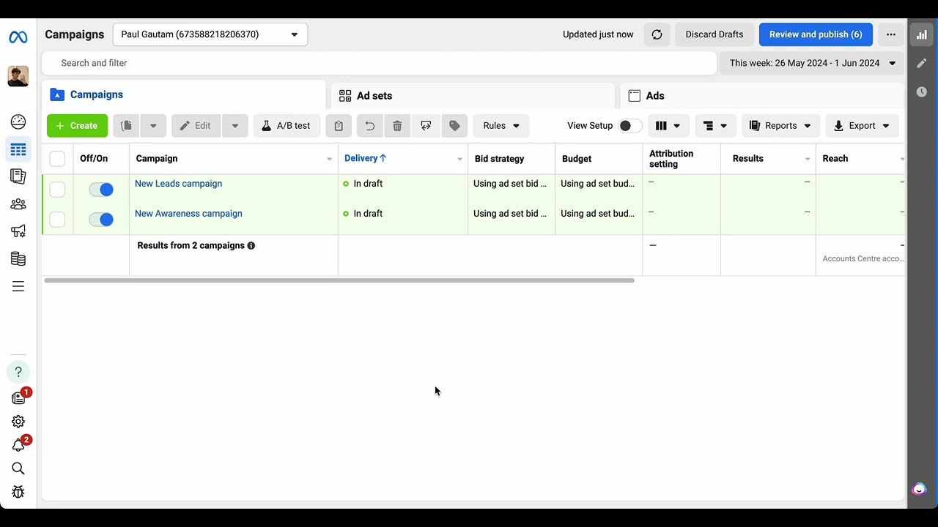Image resolution: width=938 pixels, height=527 pixels.
Task: Click the Edit button
Action: (x=196, y=126)
